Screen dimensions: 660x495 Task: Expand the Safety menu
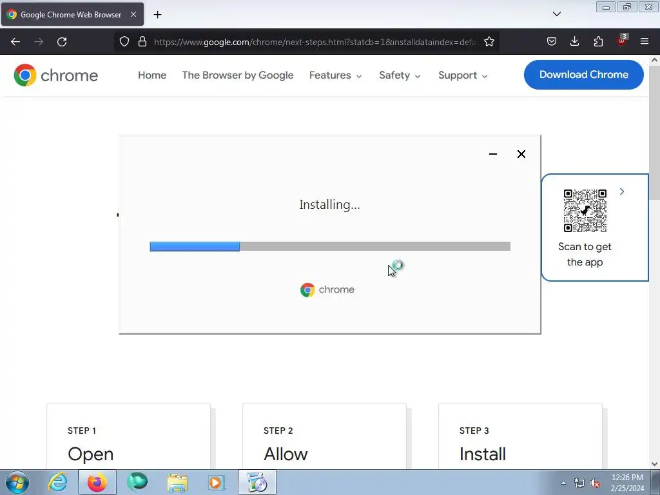pos(400,75)
